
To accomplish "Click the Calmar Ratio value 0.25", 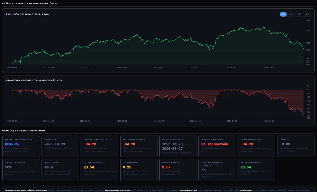I will [127, 167].
